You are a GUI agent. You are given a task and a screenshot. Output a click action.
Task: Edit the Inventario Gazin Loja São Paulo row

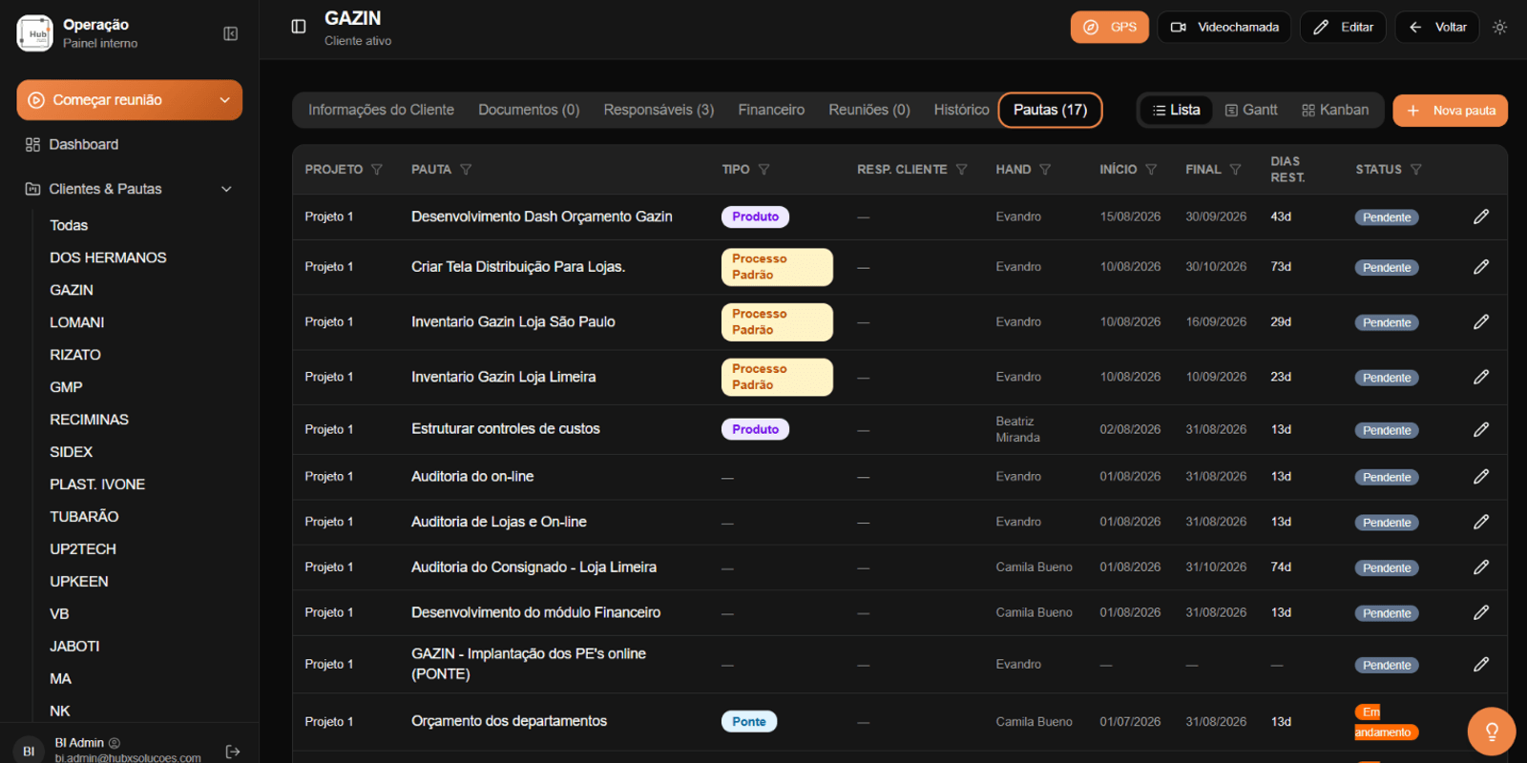(x=1481, y=322)
